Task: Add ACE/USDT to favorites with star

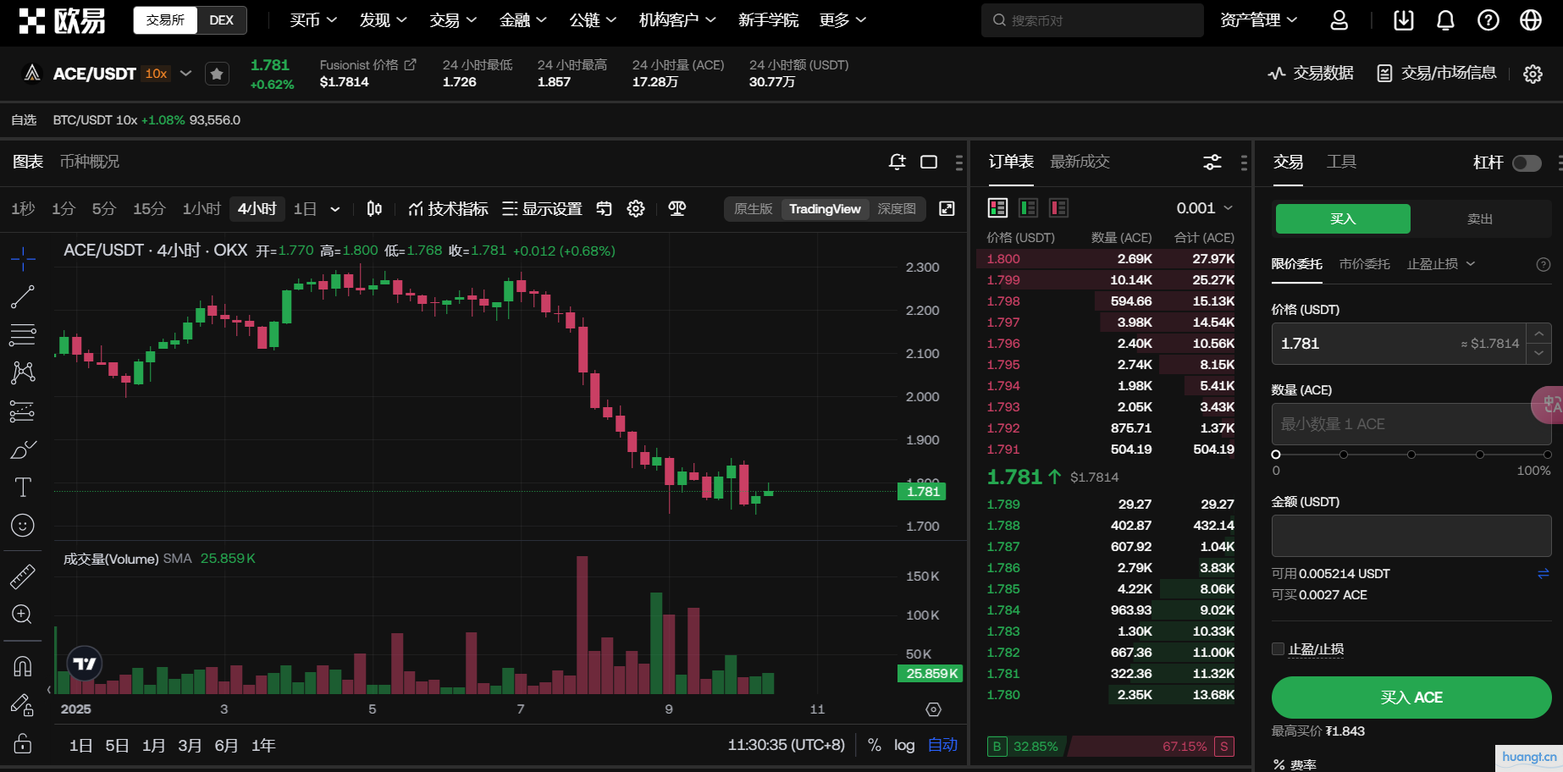Action: [x=217, y=74]
